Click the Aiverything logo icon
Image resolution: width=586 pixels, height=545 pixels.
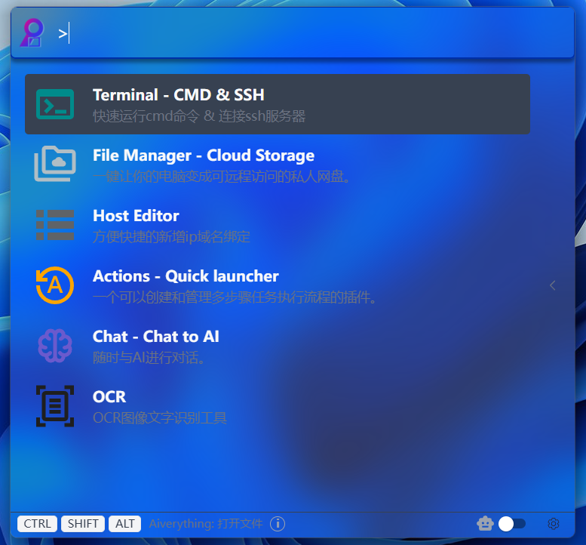coord(32,33)
